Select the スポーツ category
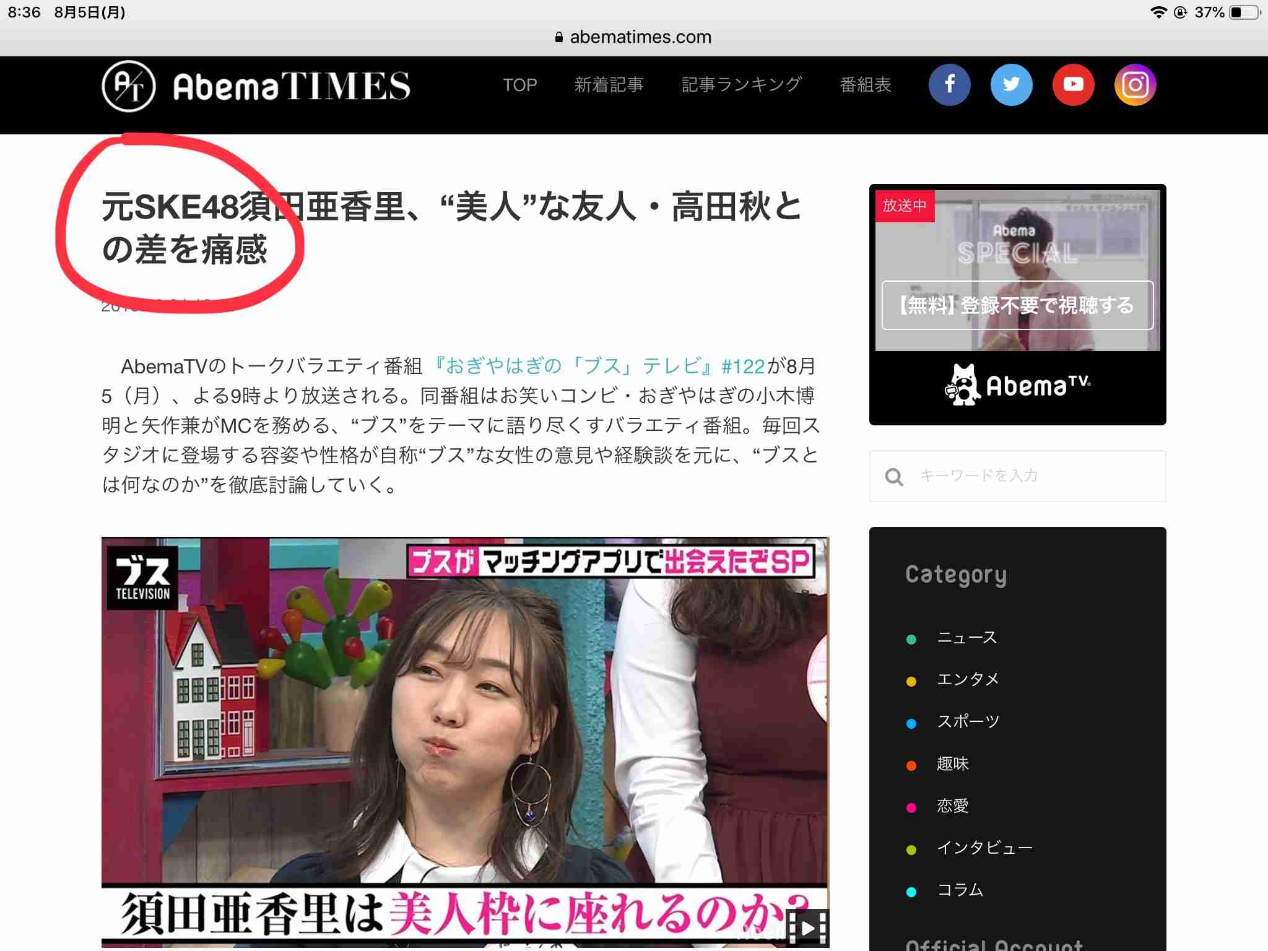The height and width of the screenshot is (951, 1268). point(968,722)
